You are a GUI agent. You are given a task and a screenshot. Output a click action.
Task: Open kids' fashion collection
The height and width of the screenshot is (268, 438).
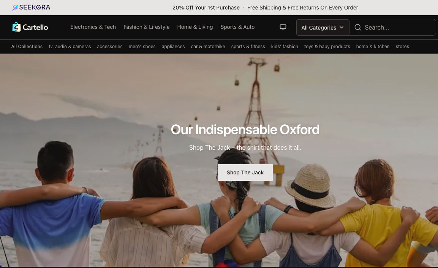coord(285,47)
